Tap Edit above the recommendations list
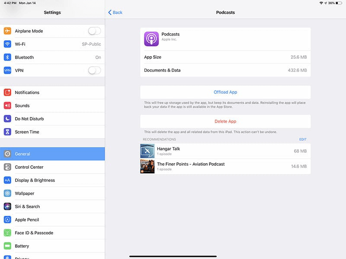The image size is (346, 259). [302, 139]
